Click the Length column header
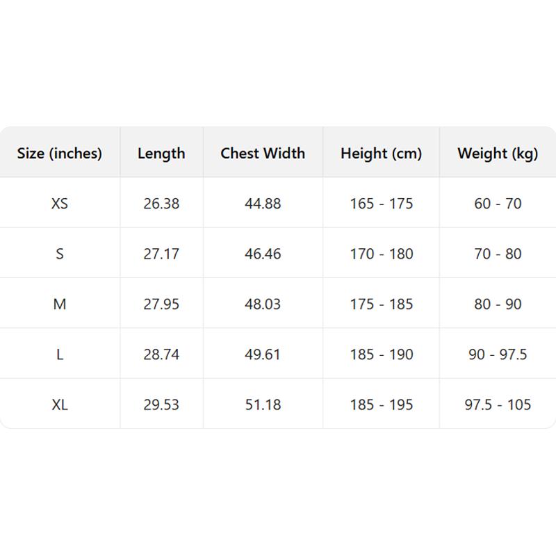Viewport: 556px width, 556px height. click(161, 154)
